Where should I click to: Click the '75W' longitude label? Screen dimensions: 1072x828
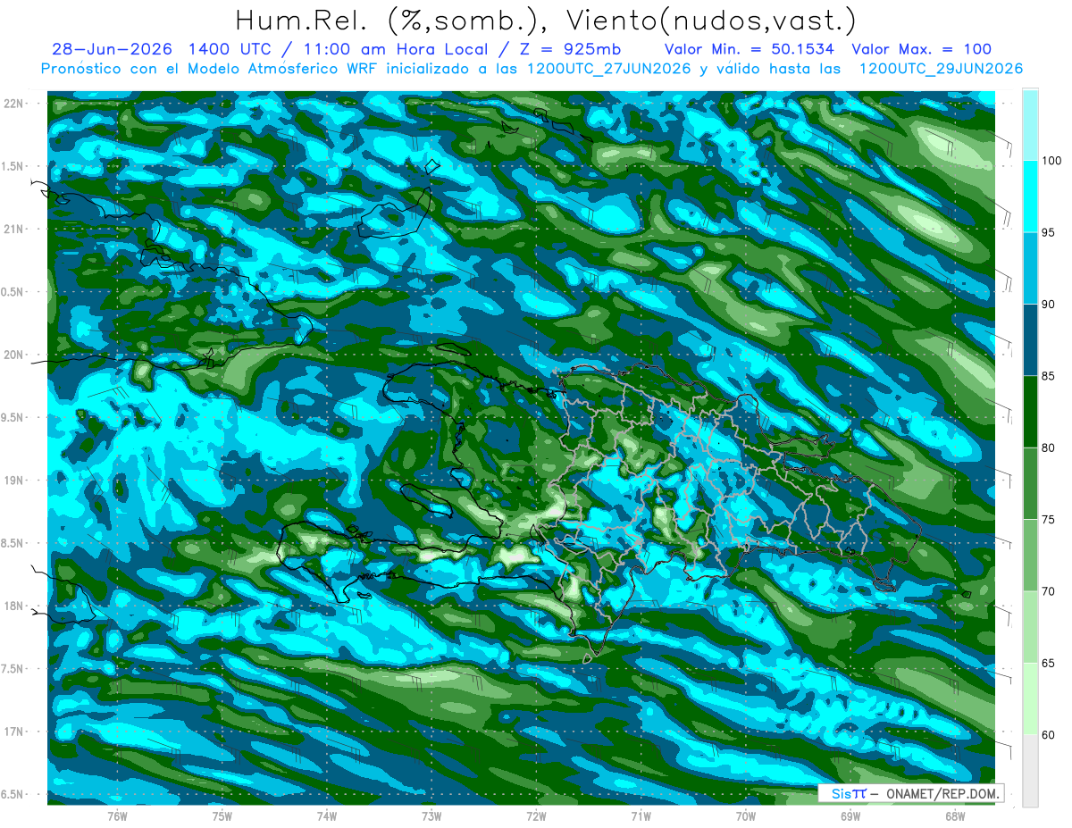[222, 816]
